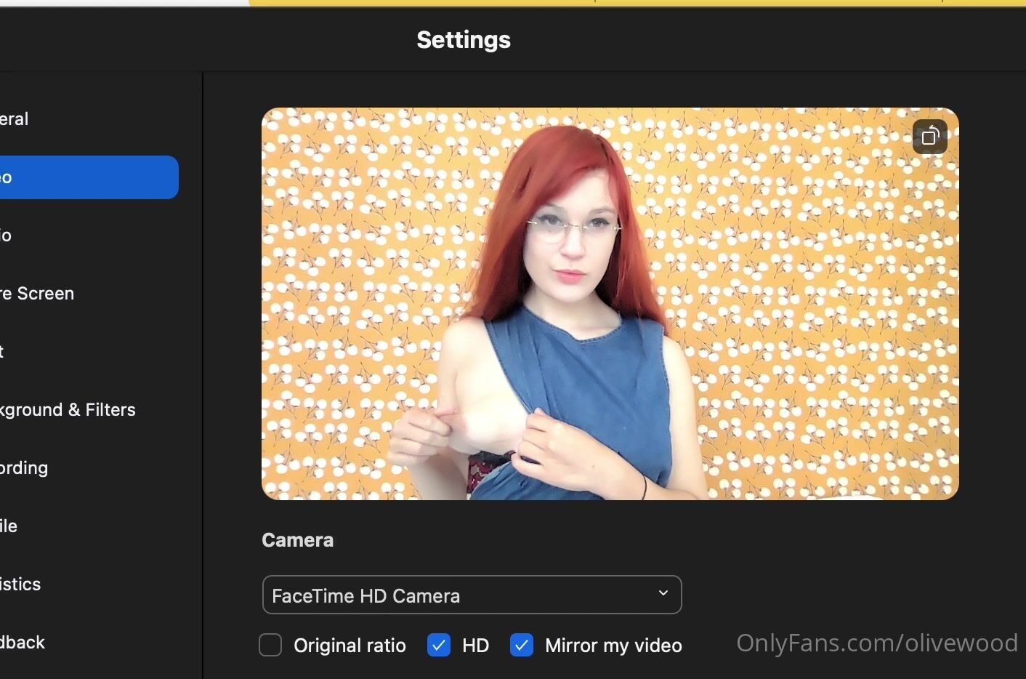Open the Recording settings section
The height and width of the screenshot is (679, 1026).
click(25, 468)
